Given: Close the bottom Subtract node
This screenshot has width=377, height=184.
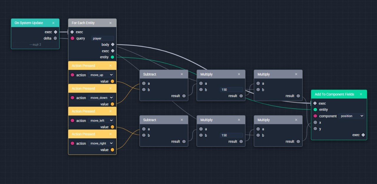Looking at the screenshot, I should pos(182,120).
